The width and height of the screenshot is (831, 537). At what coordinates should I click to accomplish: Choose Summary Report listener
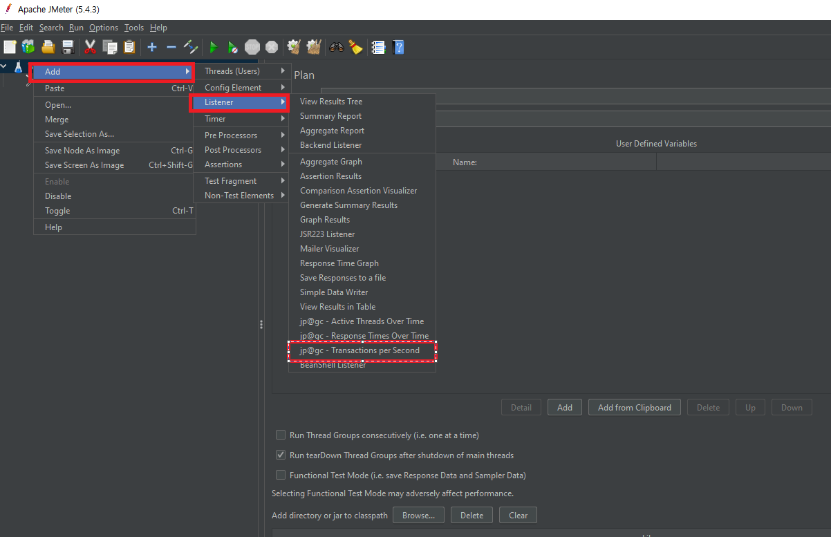click(x=362, y=116)
